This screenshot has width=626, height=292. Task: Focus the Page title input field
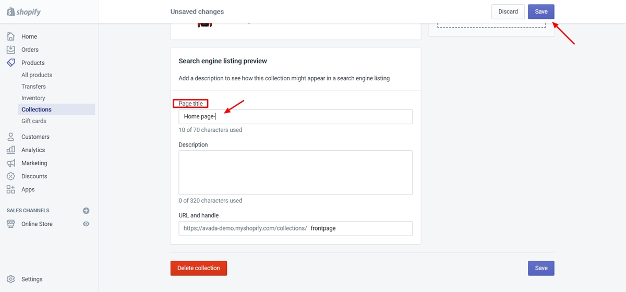pos(295,116)
